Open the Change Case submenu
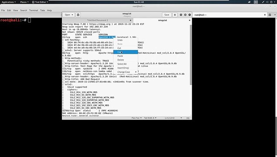Image resolution: width=277 pixels, height=157 pixels. [125, 72]
